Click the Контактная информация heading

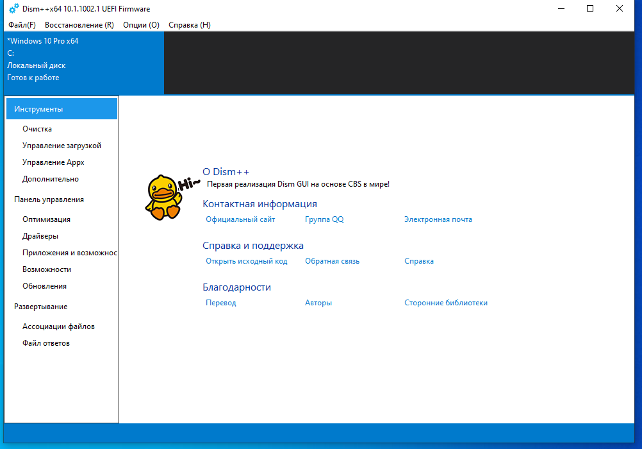pos(260,204)
